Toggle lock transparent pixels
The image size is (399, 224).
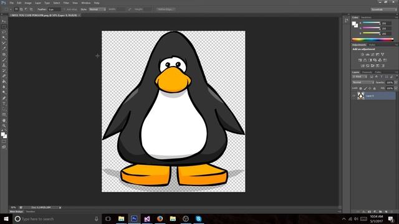coord(360,88)
